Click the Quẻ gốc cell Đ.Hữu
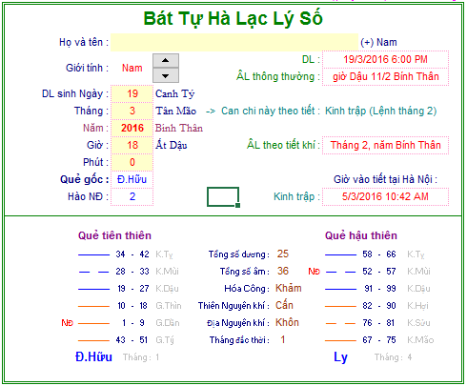The height and width of the screenshot is (386, 467). (132, 179)
